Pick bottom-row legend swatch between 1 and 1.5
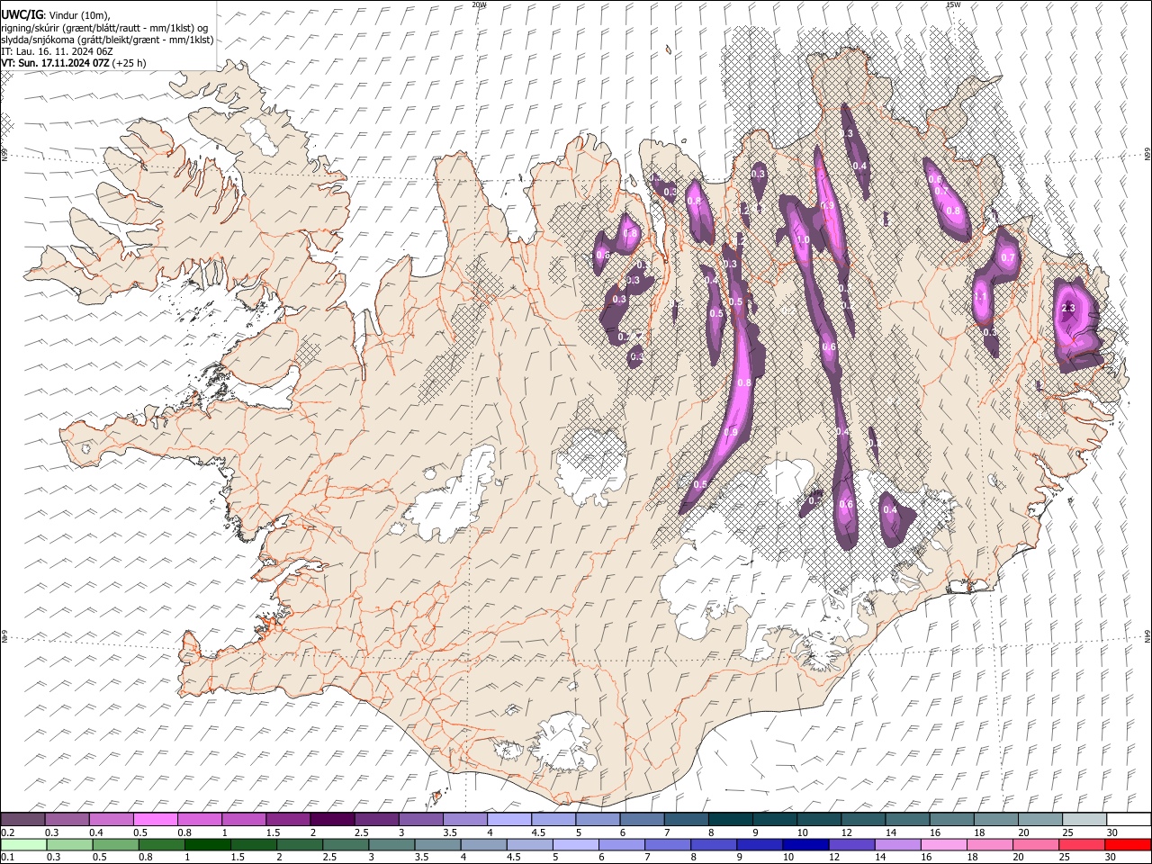Image resolution: width=1152 pixels, height=864 pixels. tap(207, 844)
